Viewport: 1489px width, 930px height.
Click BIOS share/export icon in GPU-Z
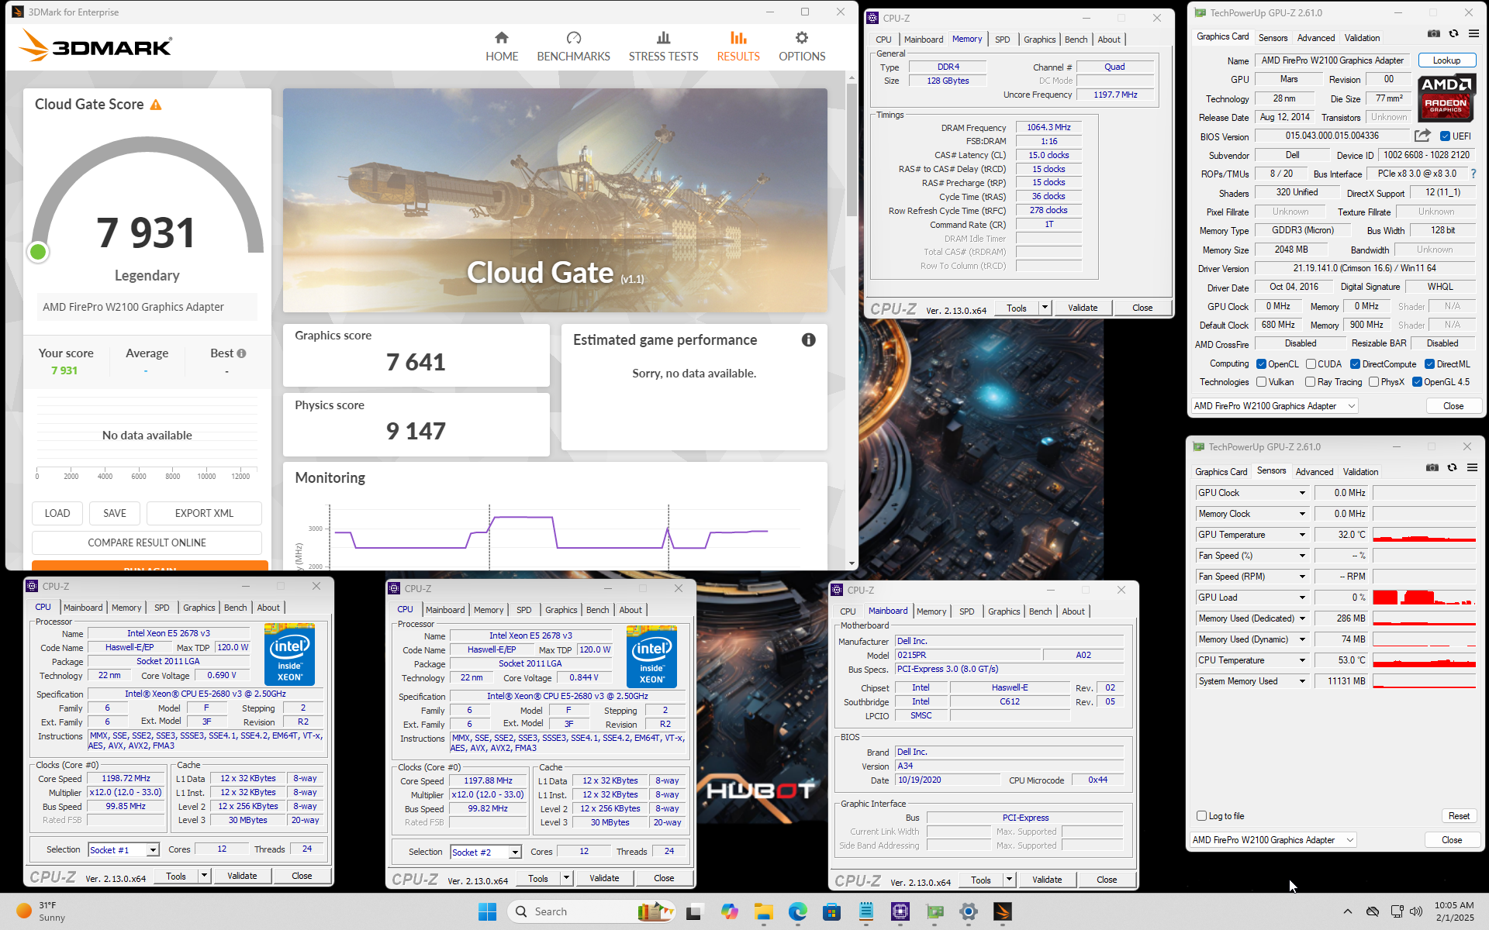(x=1422, y=136)
